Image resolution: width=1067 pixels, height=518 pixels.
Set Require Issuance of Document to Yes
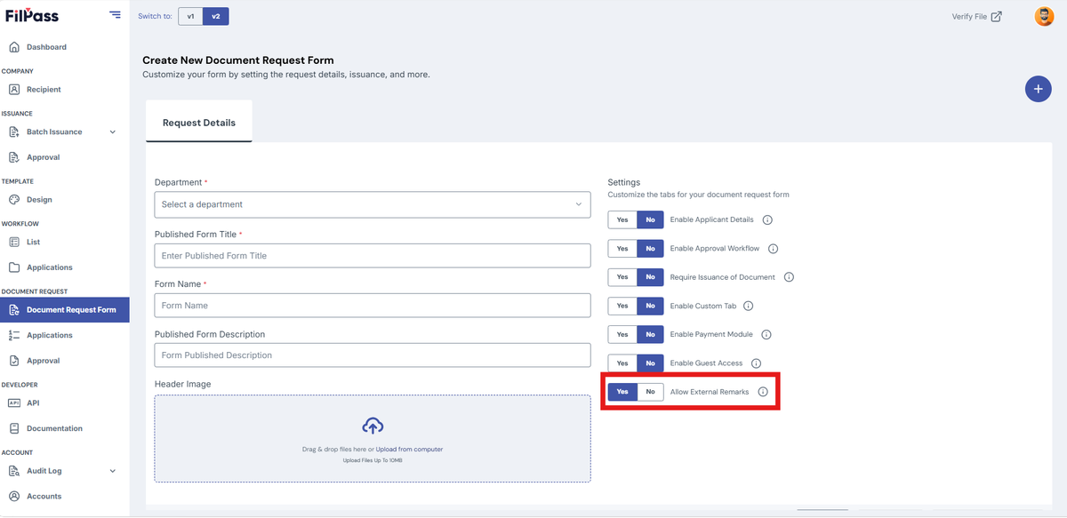click(622, 277)
